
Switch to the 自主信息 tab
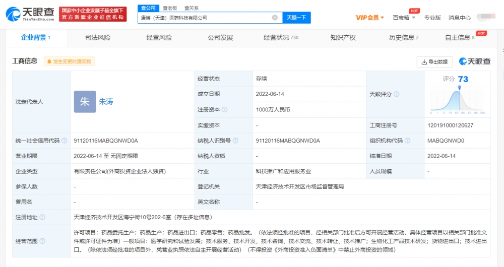pos(460,38)
